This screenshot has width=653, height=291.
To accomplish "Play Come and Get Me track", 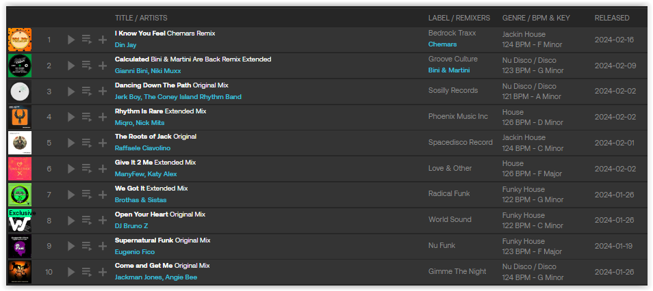I will coord(71,272).
